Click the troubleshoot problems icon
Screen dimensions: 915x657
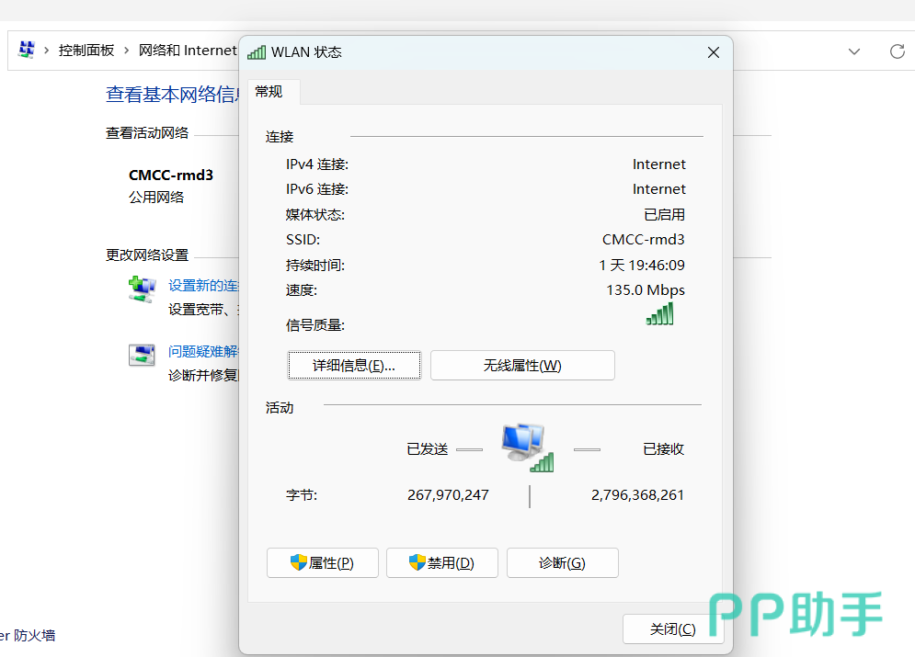pyautogui.click(x=142, y=355)
